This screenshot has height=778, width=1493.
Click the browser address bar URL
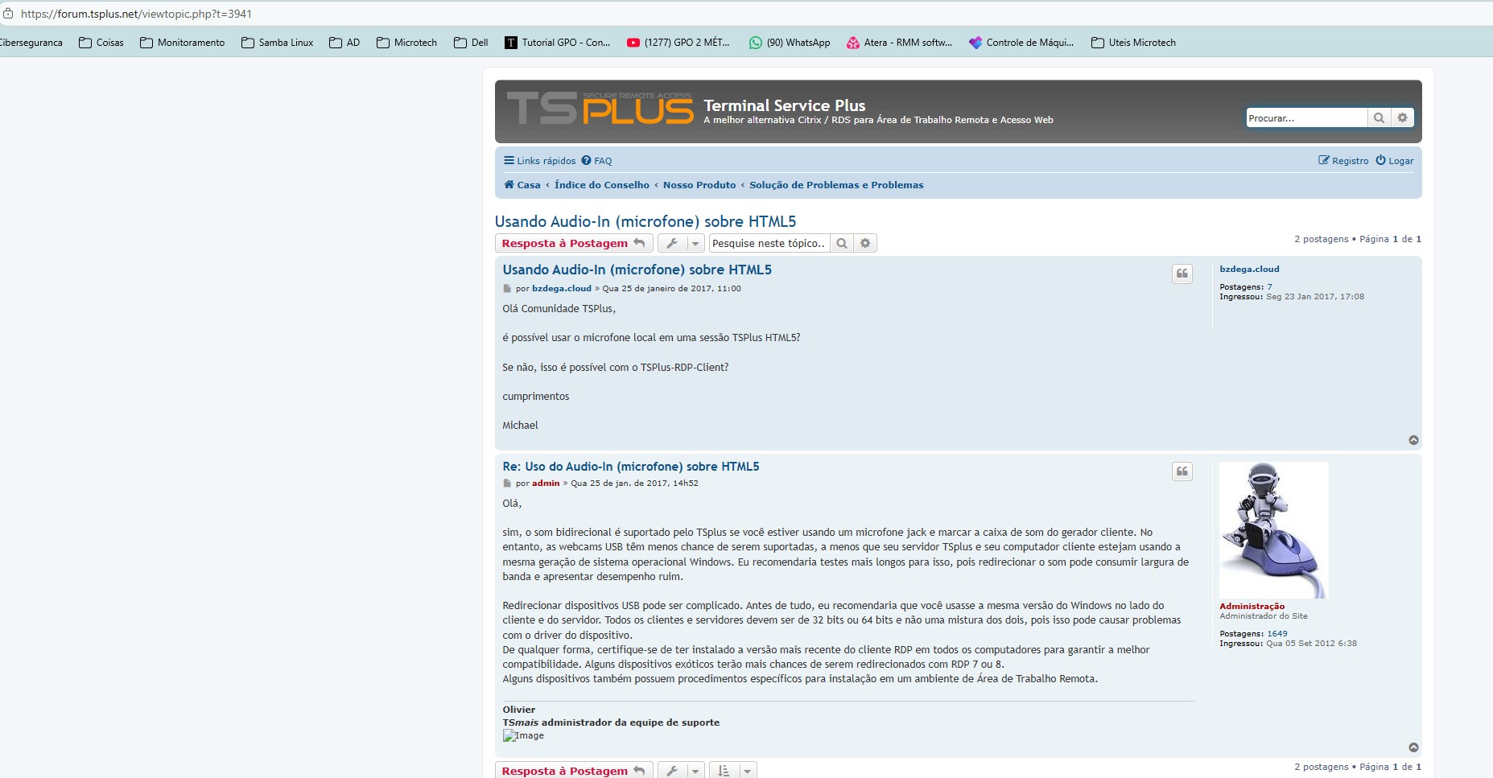tap(137, 14)
